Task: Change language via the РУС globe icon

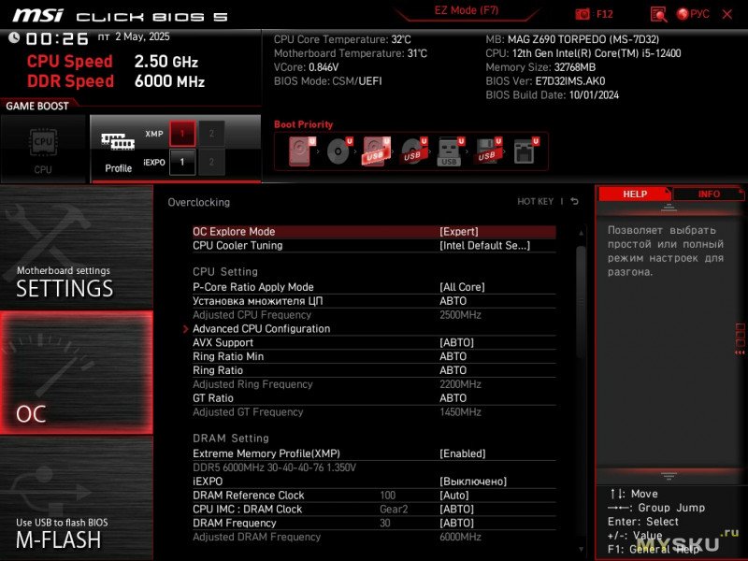Action: tap(693, 14)
